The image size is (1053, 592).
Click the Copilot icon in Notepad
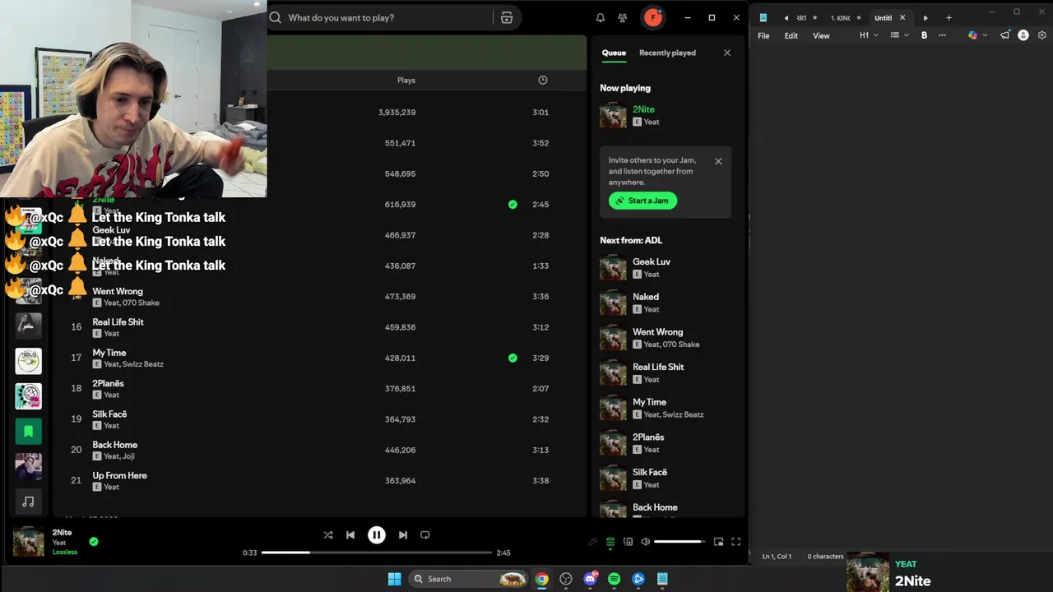(972, 35)
